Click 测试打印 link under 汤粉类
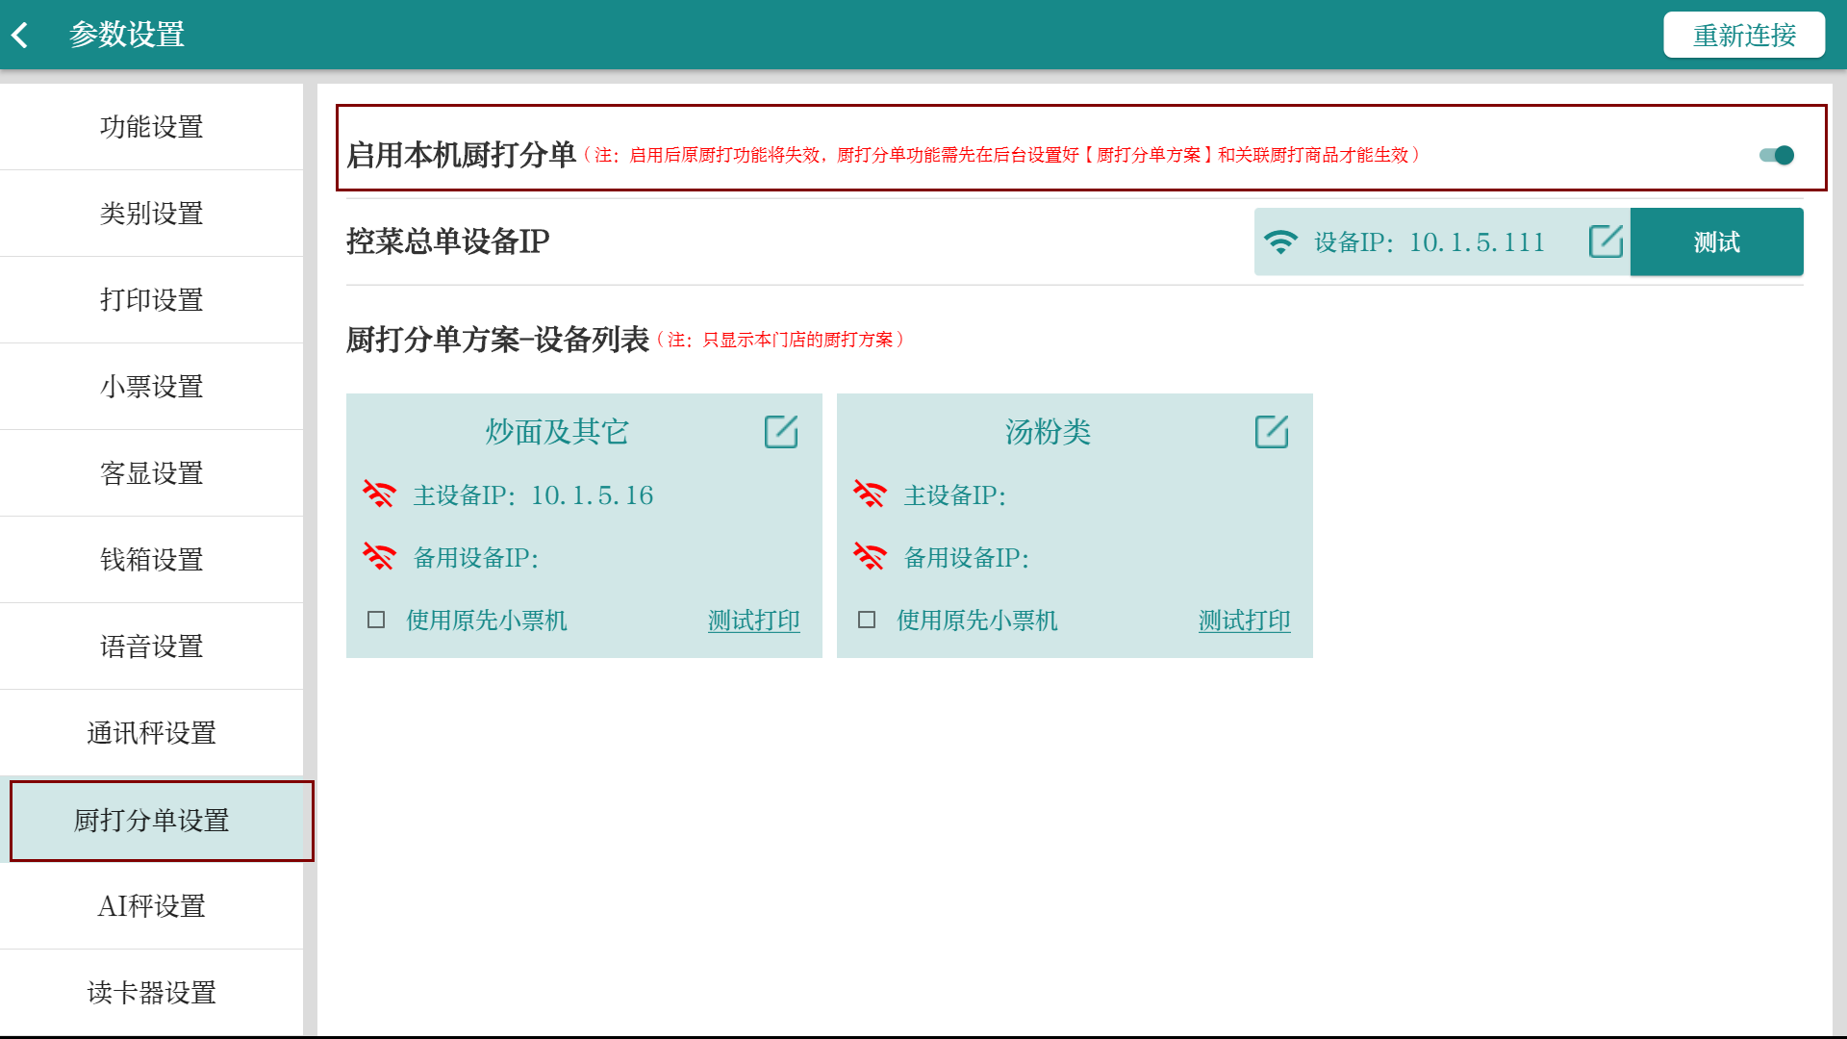 pos(1244,621)
